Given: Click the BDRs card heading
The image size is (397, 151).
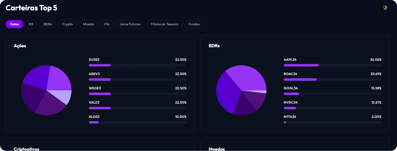Looking at the screenshot, I should (x=214, y=46).
